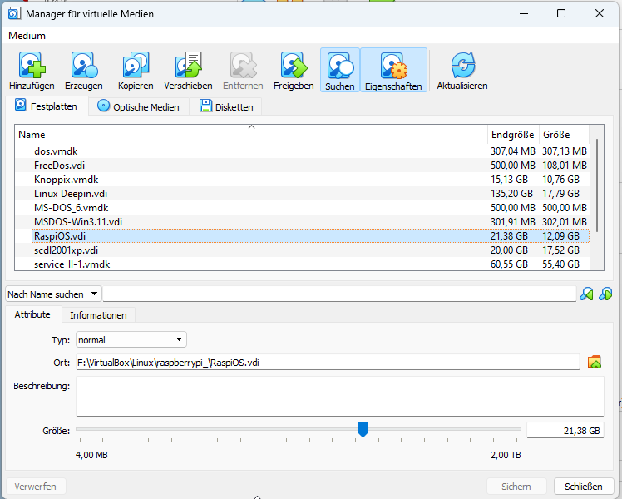
Task: Collapse the bottom details panel arrow
Action: pyautogui.click(x=257, y=497)
